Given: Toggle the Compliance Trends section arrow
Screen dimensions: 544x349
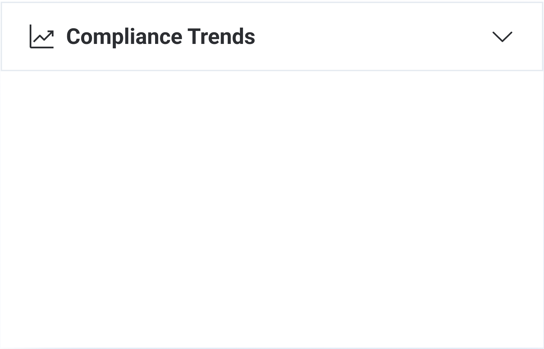Looking at the screenshot, I should coord(502,37).
